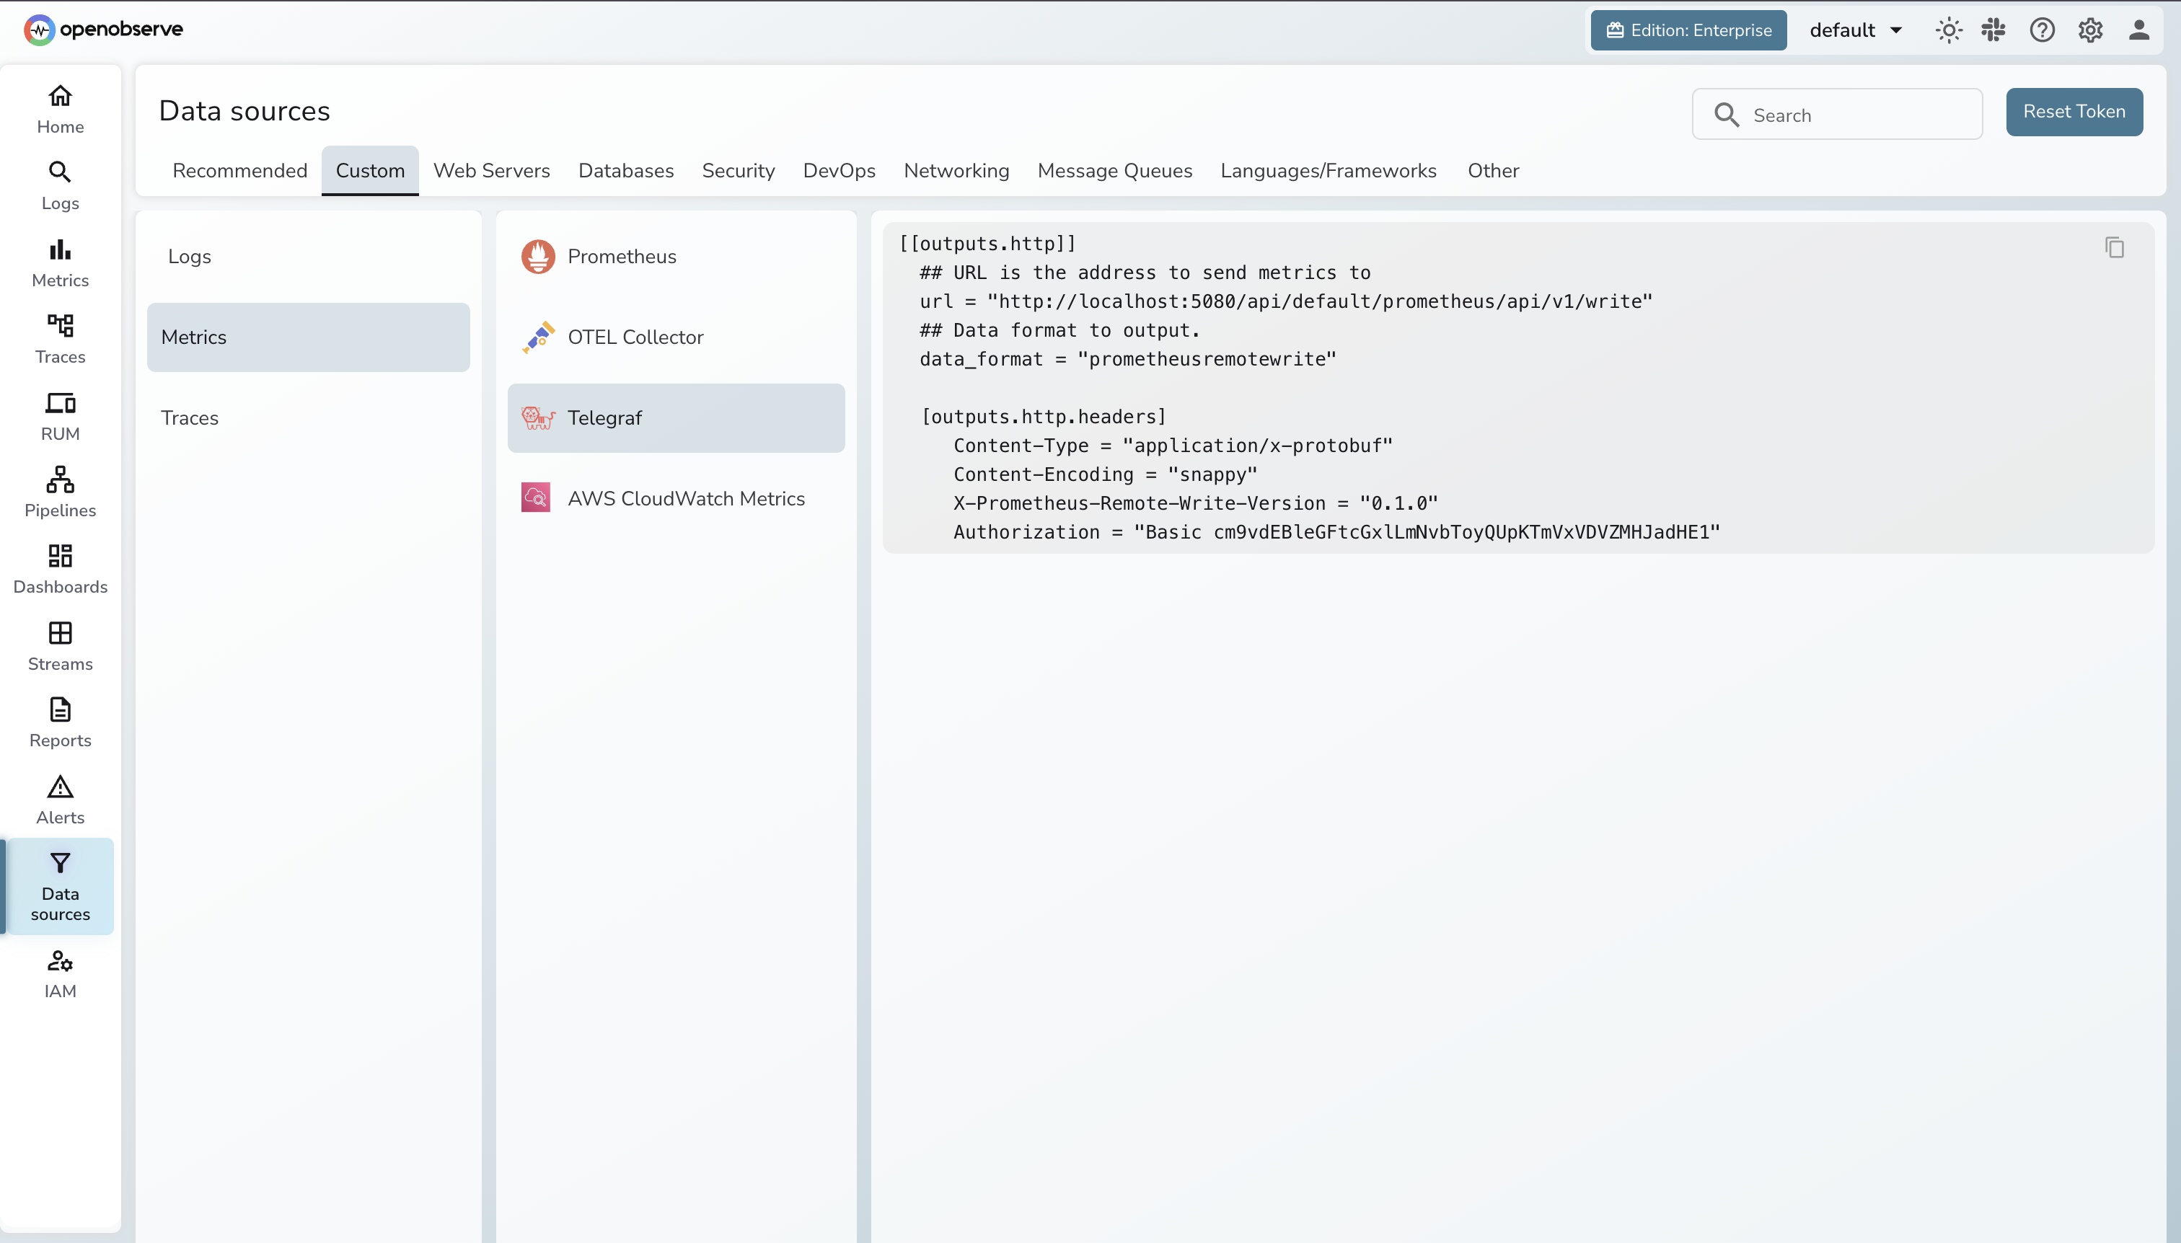Image resolution: width=2181 pixels, height=1243 pixels.
Task: Select the Traces icon in the sidebar
Action: [59, 338]
